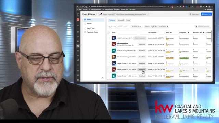
Task: Click the browser reload icon
Action: tap(83, 6)
